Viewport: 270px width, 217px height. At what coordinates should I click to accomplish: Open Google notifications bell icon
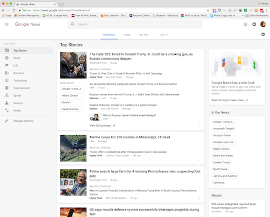254,24
